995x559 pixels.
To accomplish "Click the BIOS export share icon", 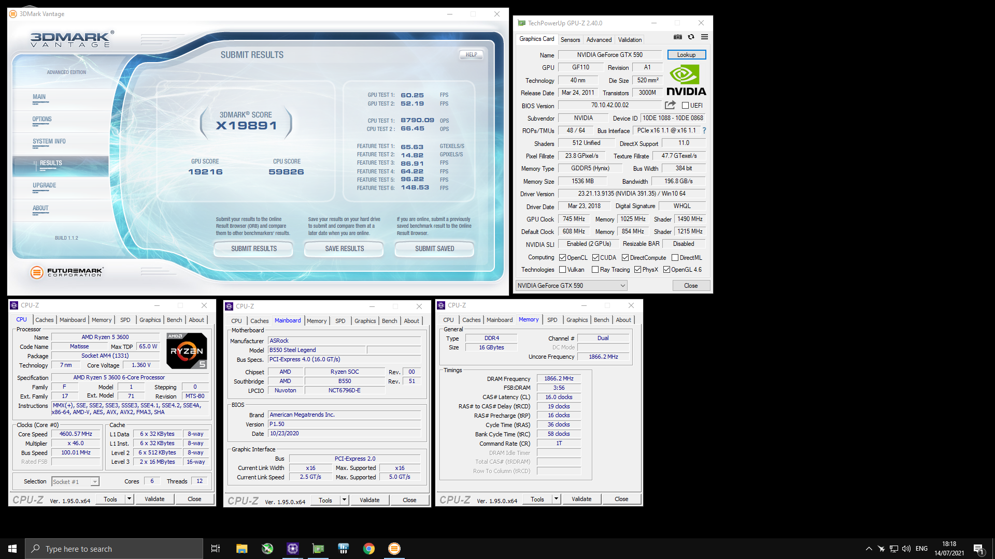I will [x=670, y=105].
